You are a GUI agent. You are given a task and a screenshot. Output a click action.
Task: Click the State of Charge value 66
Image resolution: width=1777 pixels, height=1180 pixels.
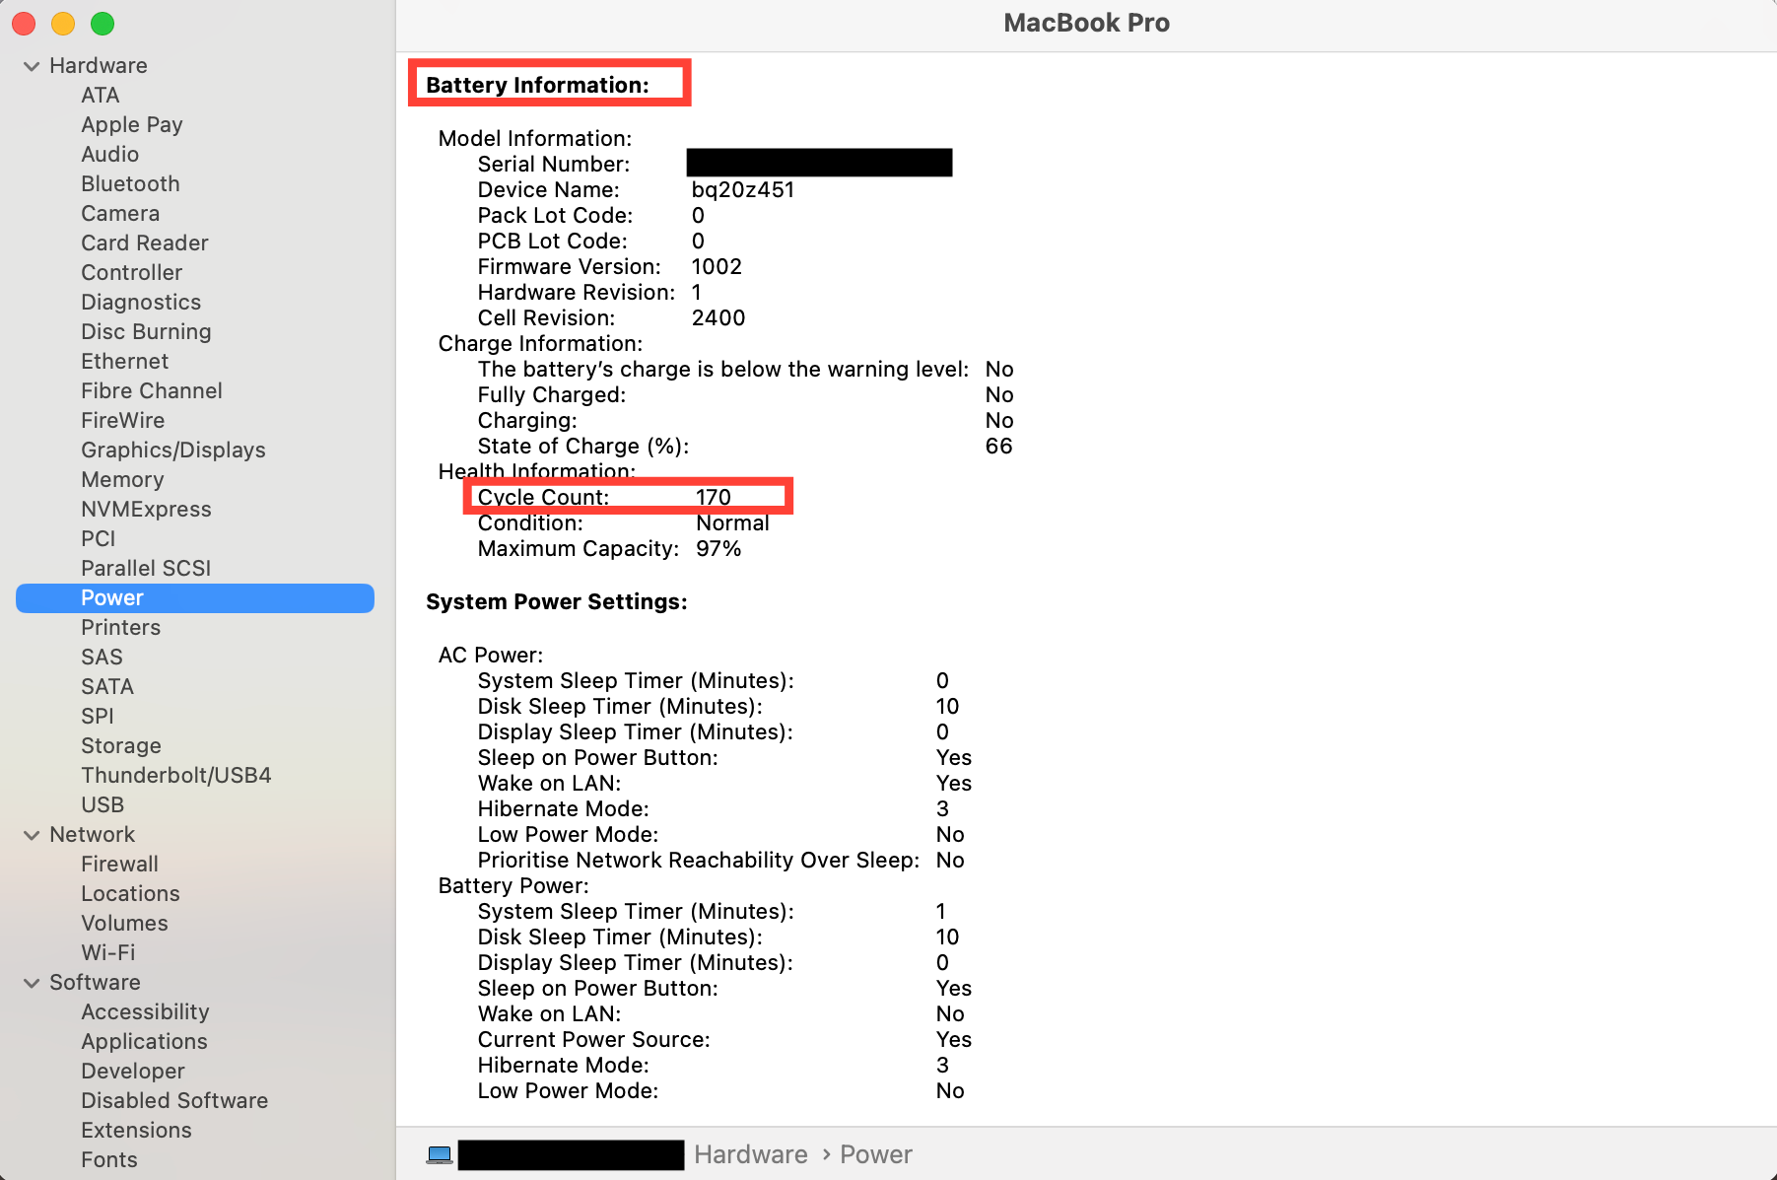point(999,447)
